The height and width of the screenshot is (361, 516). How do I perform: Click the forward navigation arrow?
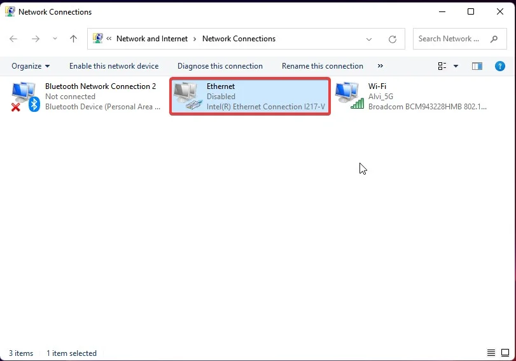36,39
